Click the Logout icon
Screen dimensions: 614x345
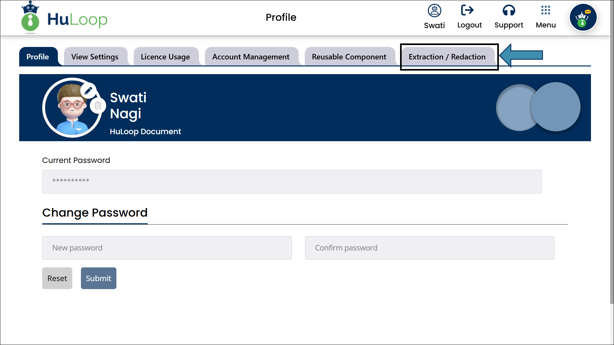(x=468, y=11)
